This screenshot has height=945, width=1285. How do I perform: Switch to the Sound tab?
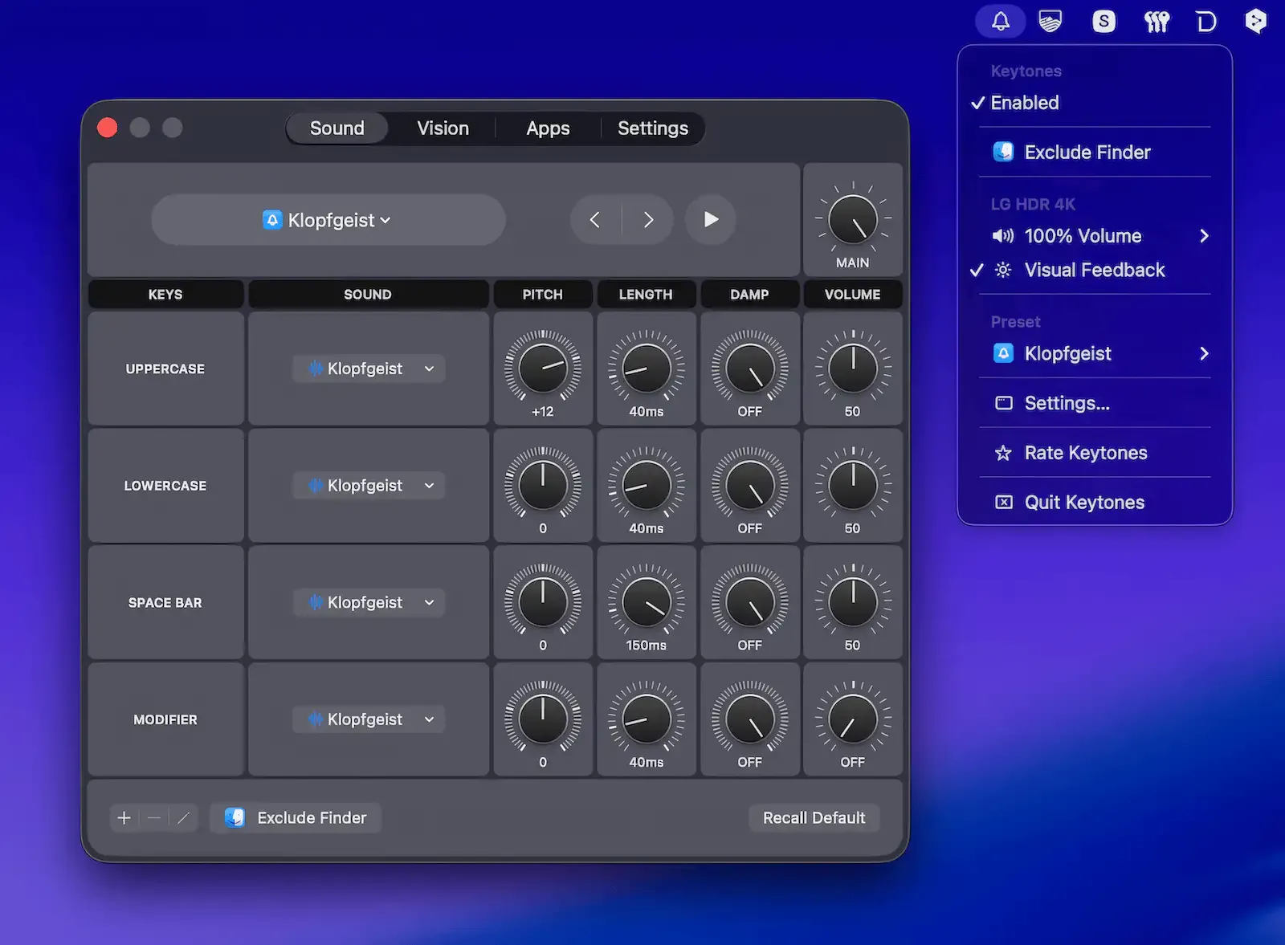337,128
